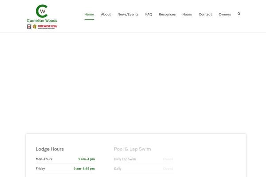Click the Lodge Hours heading

[50, 149]
